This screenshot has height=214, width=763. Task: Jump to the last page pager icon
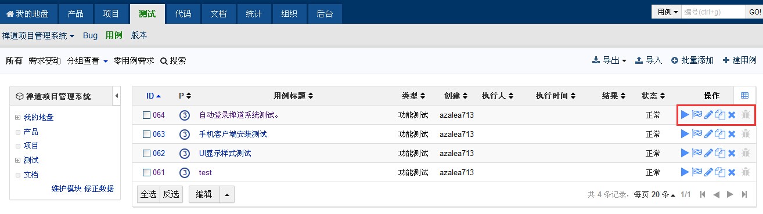pyautogui.click(x=744, y=194)
